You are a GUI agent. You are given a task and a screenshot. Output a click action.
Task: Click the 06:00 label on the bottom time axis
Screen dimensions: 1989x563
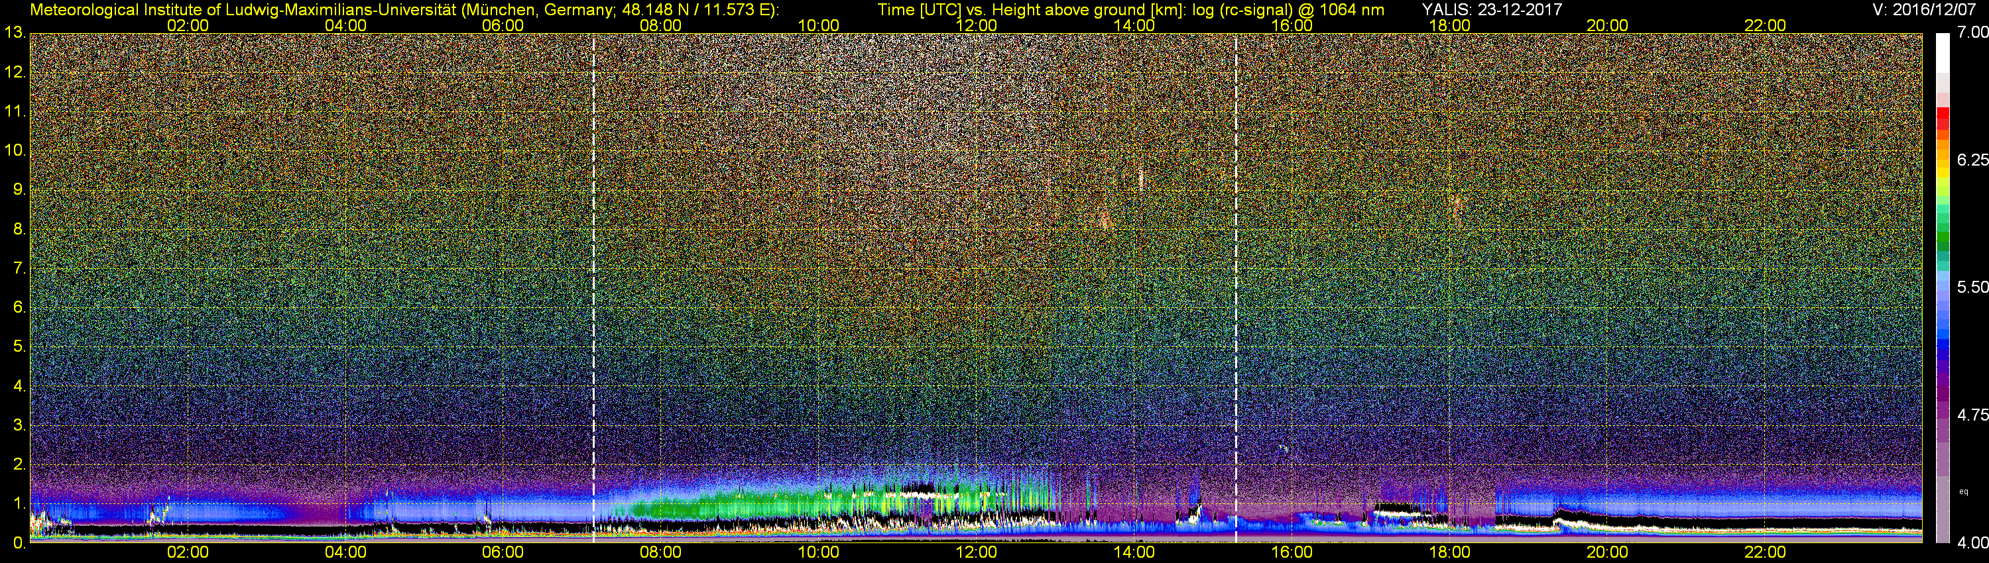pos(503,552)
